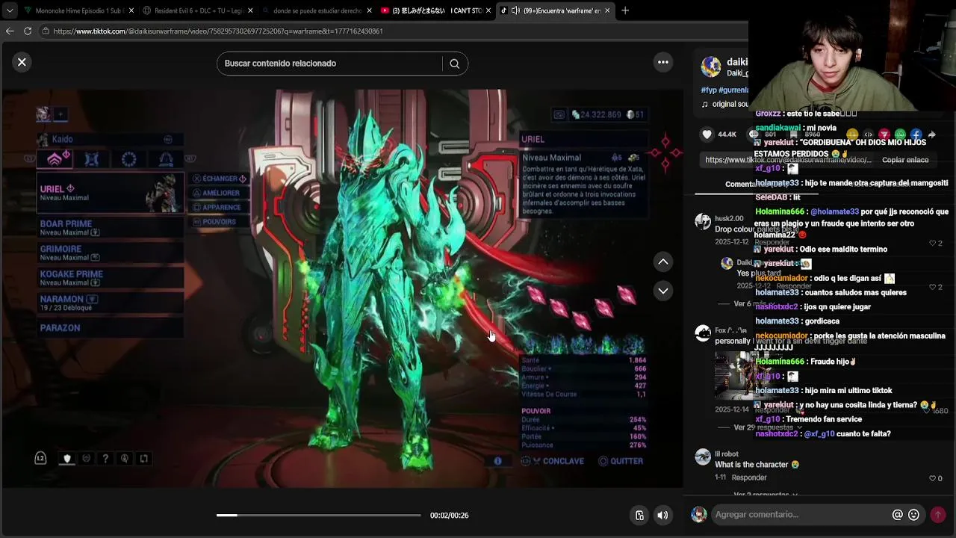Like the 'What is the character' comment
The height and width of the screenshot is (538, 956).
(x=932, y=478)
